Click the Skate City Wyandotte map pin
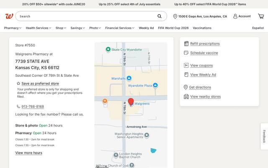The width and height of the screenshot is (268, 168). [x=108, y=50]
